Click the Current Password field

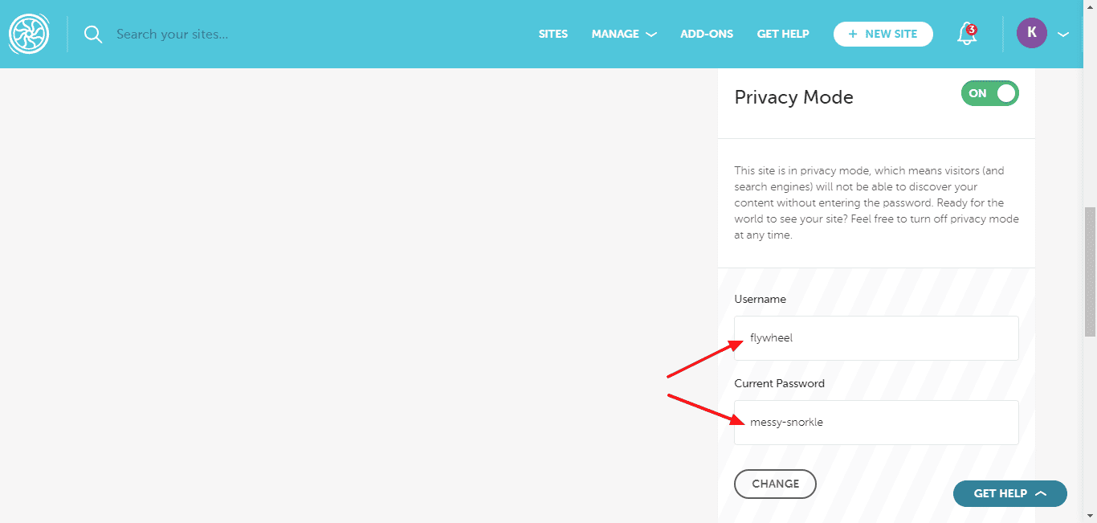point(876,423)
